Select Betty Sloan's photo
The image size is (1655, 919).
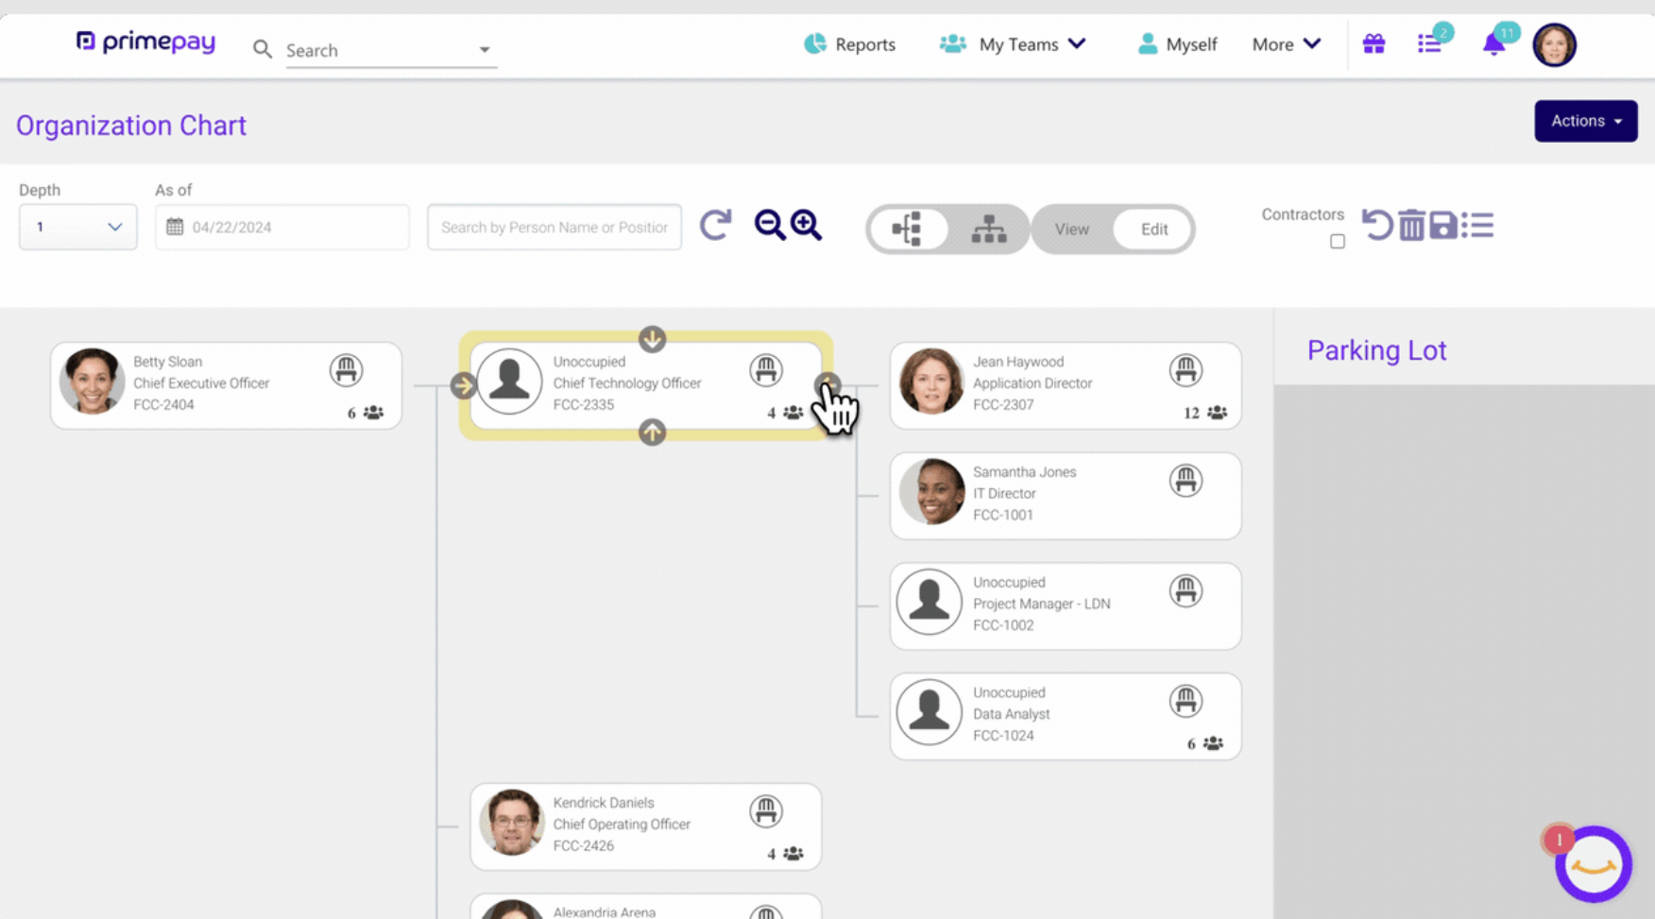[92, 382]
